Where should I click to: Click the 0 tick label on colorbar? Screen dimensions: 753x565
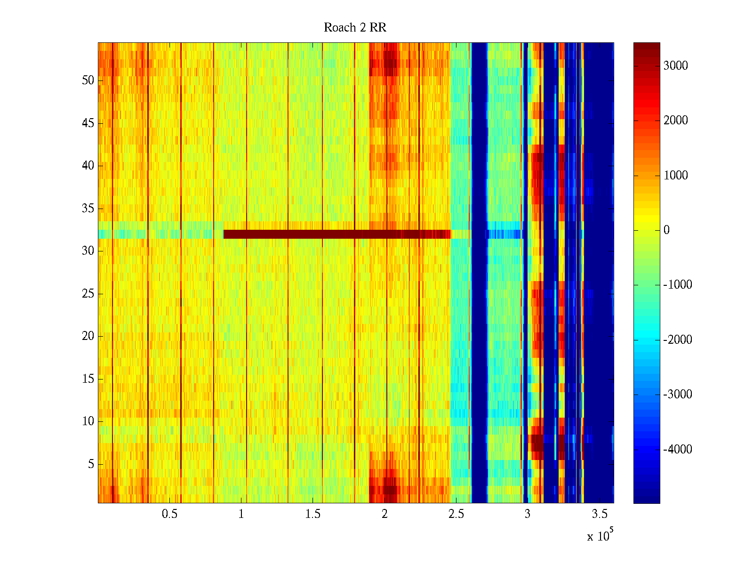(666, 230)
